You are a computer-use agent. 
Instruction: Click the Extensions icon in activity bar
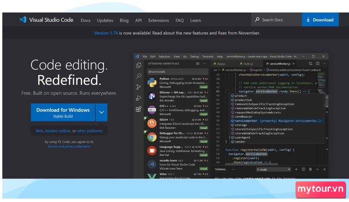click(x=139, y=109)
